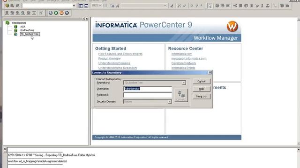
Task: Open the Security Domain dropdown
Action: pyautogui.click(x=170, y=102)
